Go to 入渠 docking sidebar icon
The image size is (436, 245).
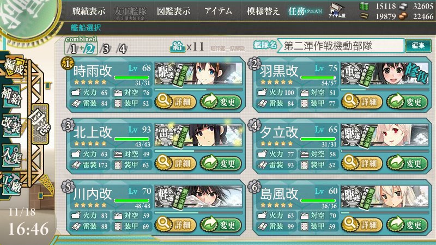pyautogui.click(x=11, y=155)
